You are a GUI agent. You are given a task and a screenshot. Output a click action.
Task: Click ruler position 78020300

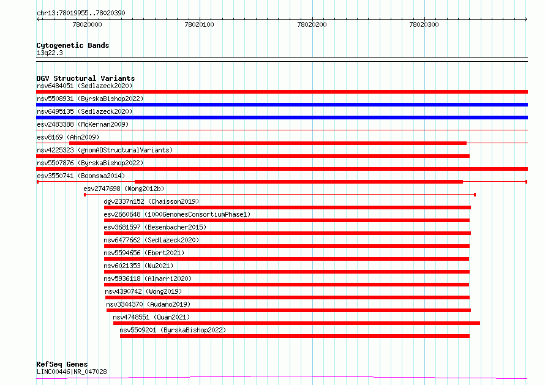click(x=424, y=24)
